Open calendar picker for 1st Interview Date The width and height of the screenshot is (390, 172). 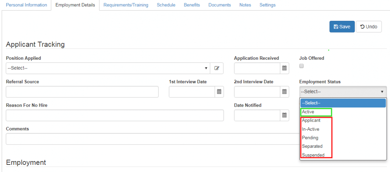(x=219, y=92)
